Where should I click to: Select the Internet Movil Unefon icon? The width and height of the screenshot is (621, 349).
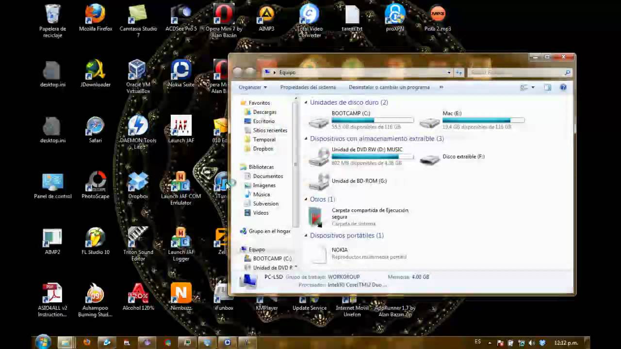coord(352,307)
